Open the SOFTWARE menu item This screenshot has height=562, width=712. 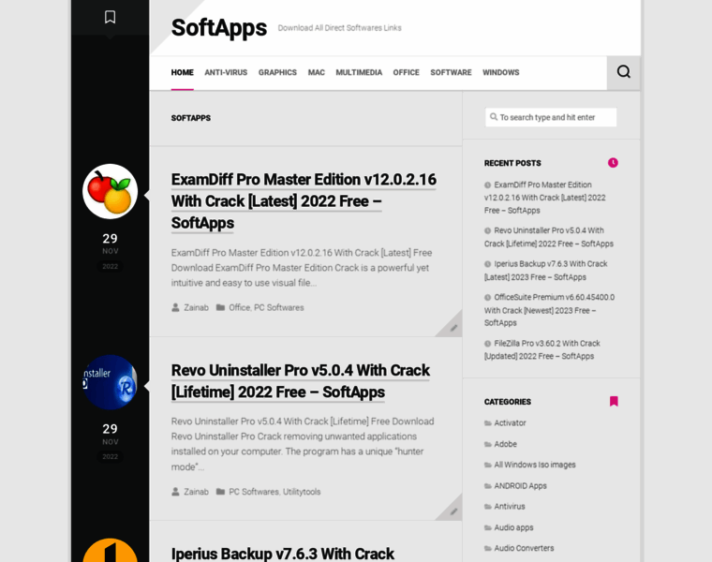(451, 73)
